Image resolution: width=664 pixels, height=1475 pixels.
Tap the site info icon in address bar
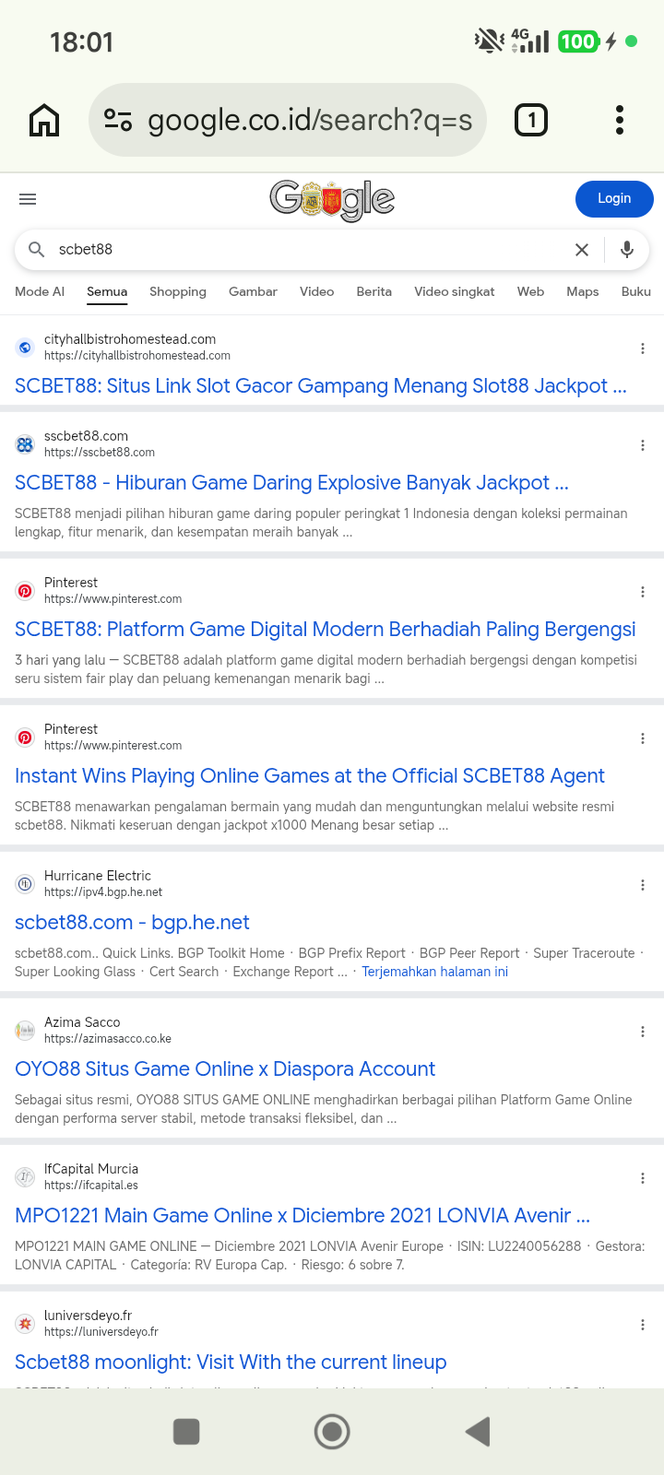point(118,120)
